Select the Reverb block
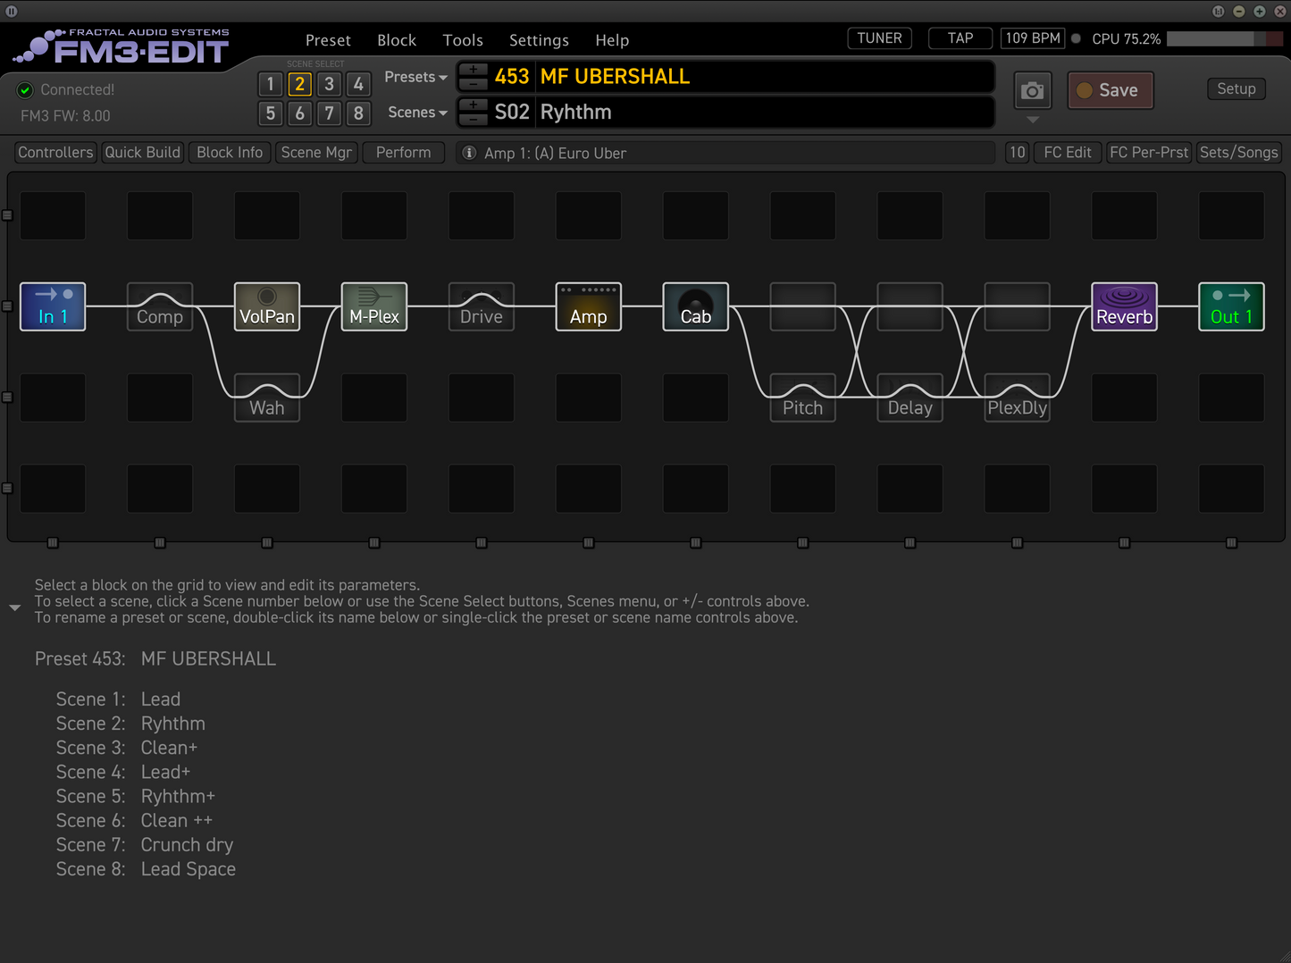1291x963 pixels. coord(1125,306)
